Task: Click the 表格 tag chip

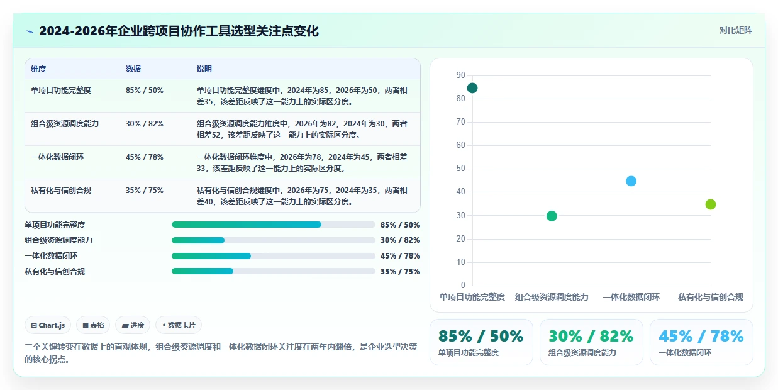Action: pos(93,325)
